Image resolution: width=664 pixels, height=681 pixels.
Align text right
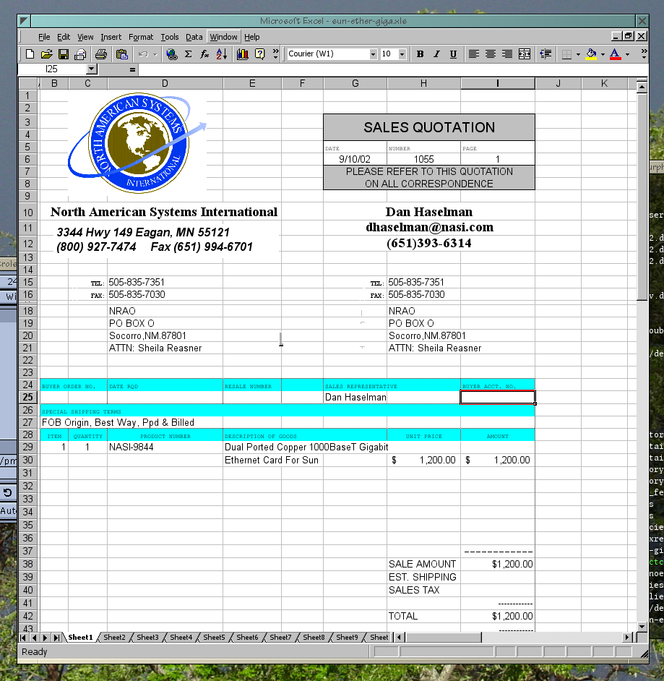[507, 53]
